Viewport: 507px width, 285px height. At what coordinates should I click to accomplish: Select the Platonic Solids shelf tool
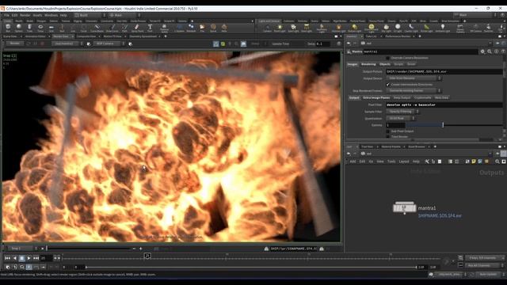click(x=164, y=28)
